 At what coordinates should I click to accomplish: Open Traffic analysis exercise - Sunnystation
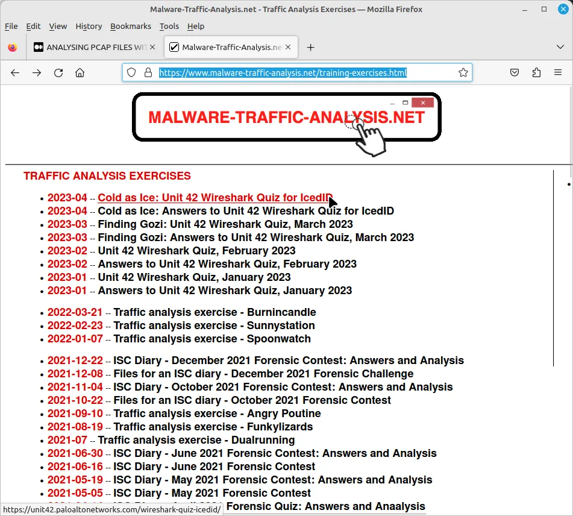tap(214, 326)
